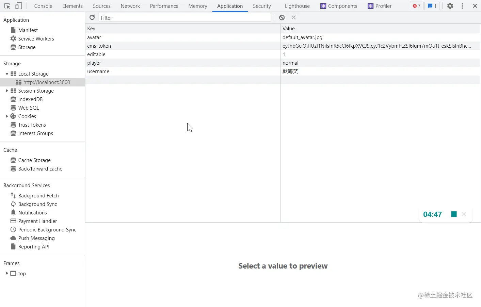Viewport: 481px width, 307px height.
Task: Open Background Sync service
Action: [x=37, y=204]
